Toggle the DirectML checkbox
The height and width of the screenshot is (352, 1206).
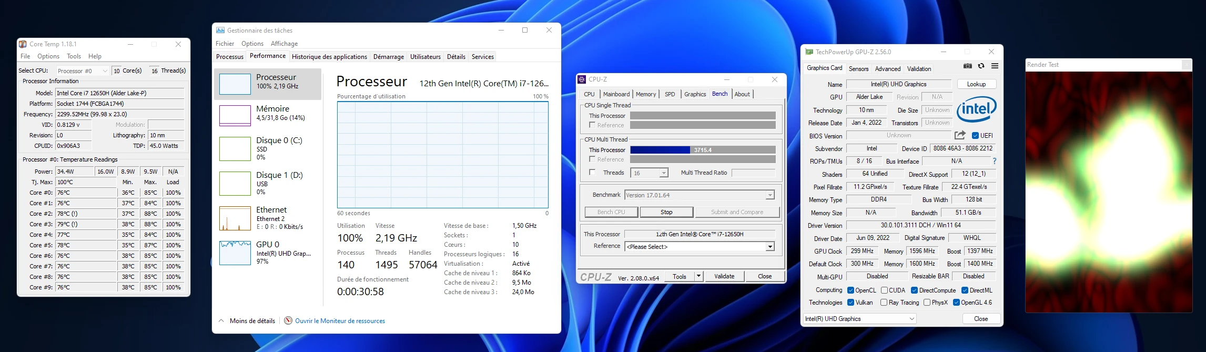coord(965,290)
